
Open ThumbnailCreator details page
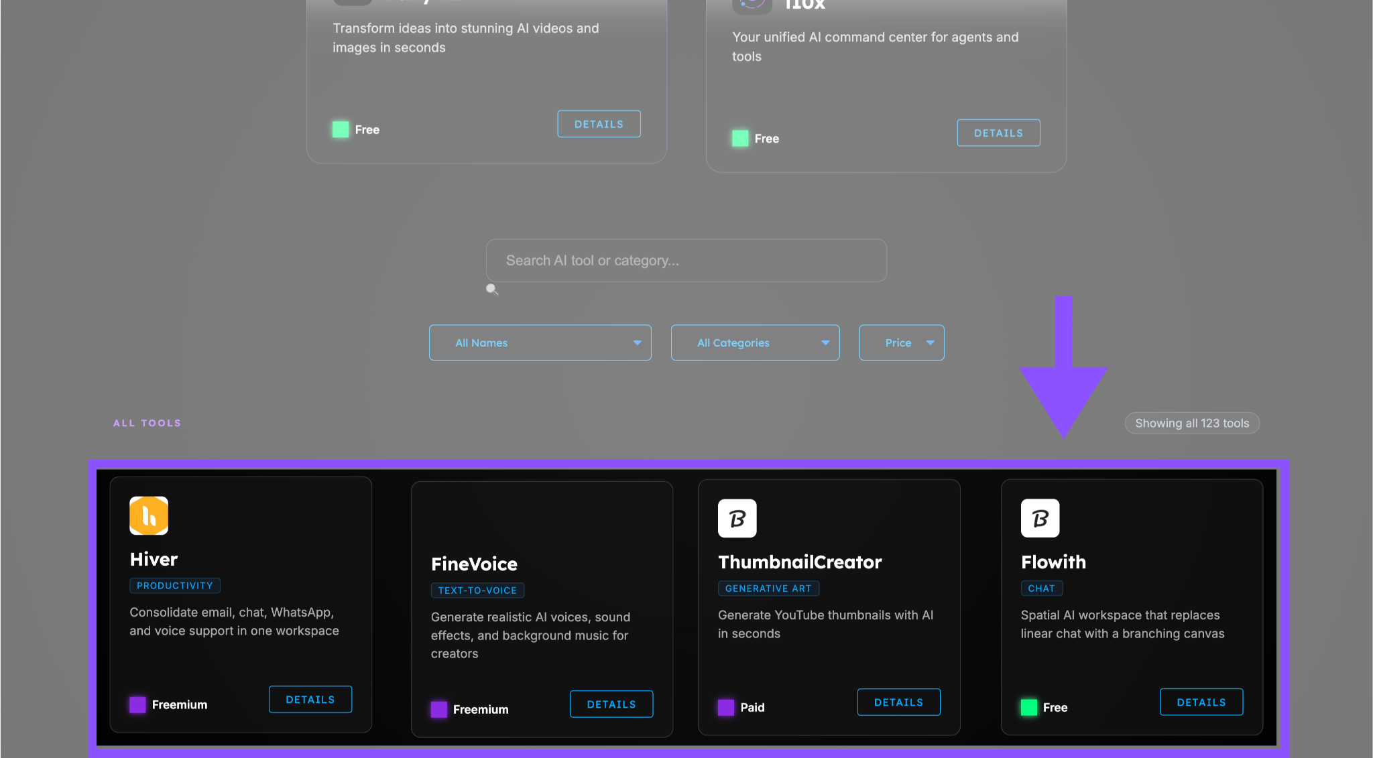898,702
